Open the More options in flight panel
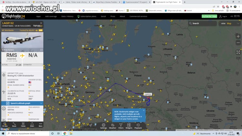This screenshot has height=136, width=242. [x=40, y=124]
